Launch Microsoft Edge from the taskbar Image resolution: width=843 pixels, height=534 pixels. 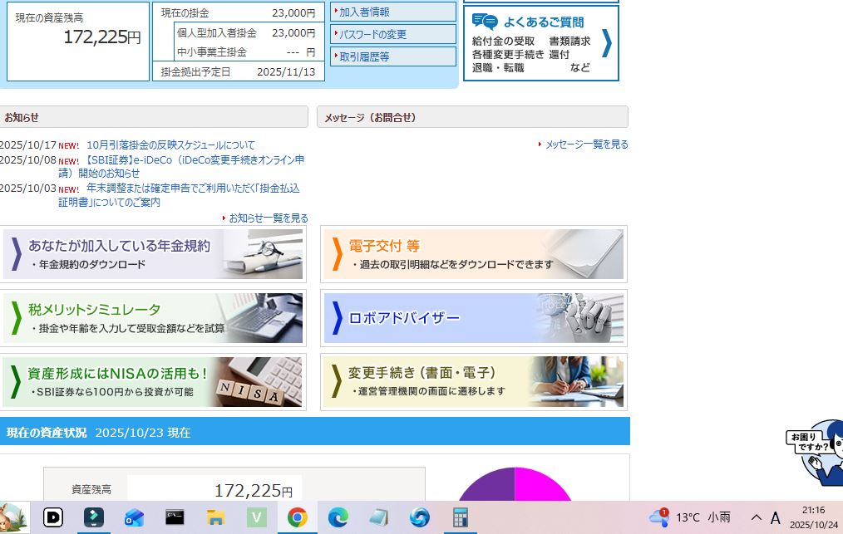(x=338, y=518)
